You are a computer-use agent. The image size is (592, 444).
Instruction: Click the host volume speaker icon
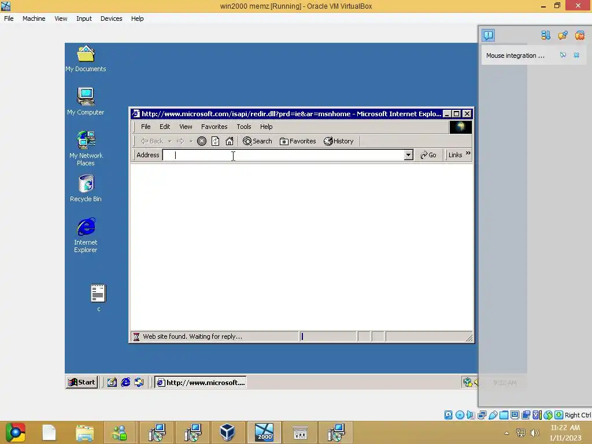click(x=534, y=433)
